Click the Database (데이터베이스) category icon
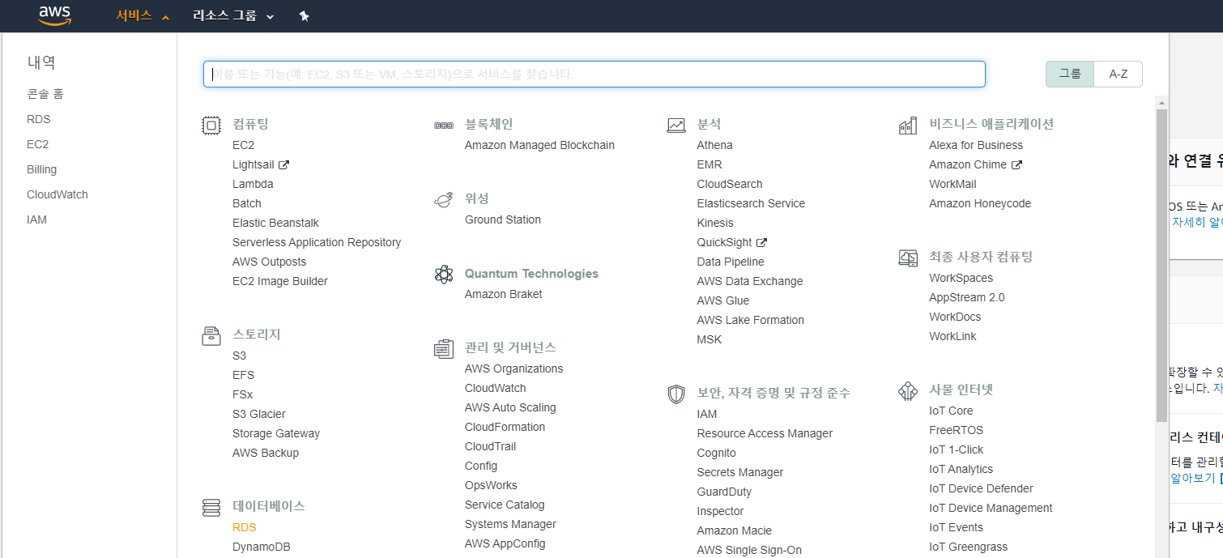The image size is (1223, 558). pyautogui.click(x=211, y=507)
